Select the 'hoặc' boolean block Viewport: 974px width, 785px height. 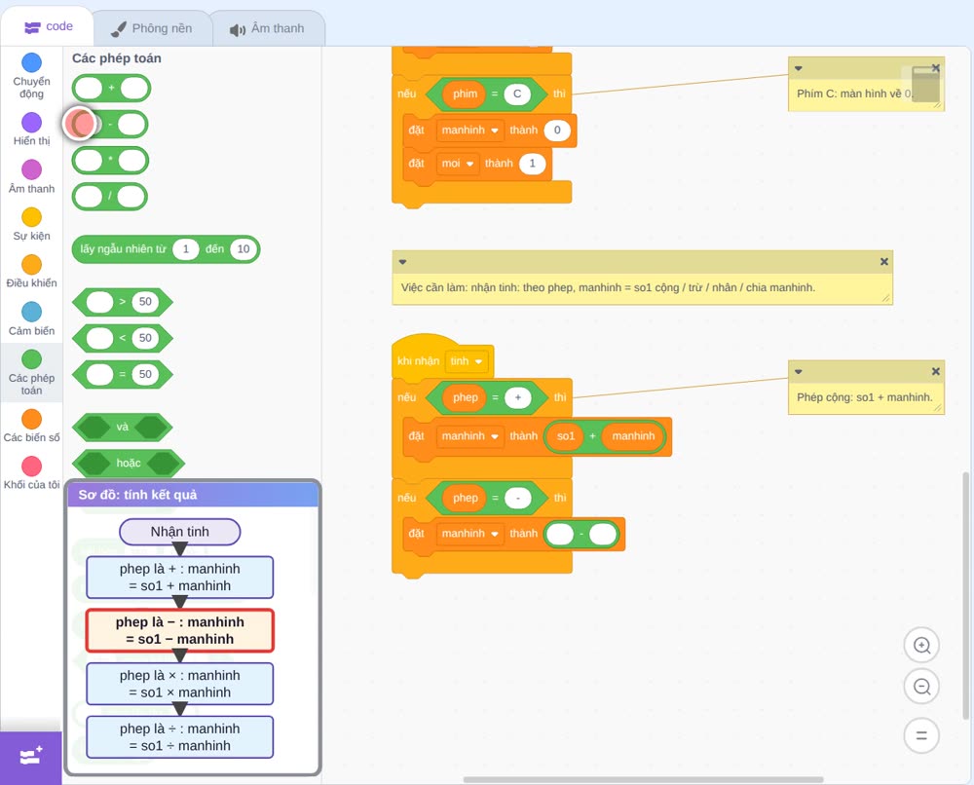(x=129, y=464)
